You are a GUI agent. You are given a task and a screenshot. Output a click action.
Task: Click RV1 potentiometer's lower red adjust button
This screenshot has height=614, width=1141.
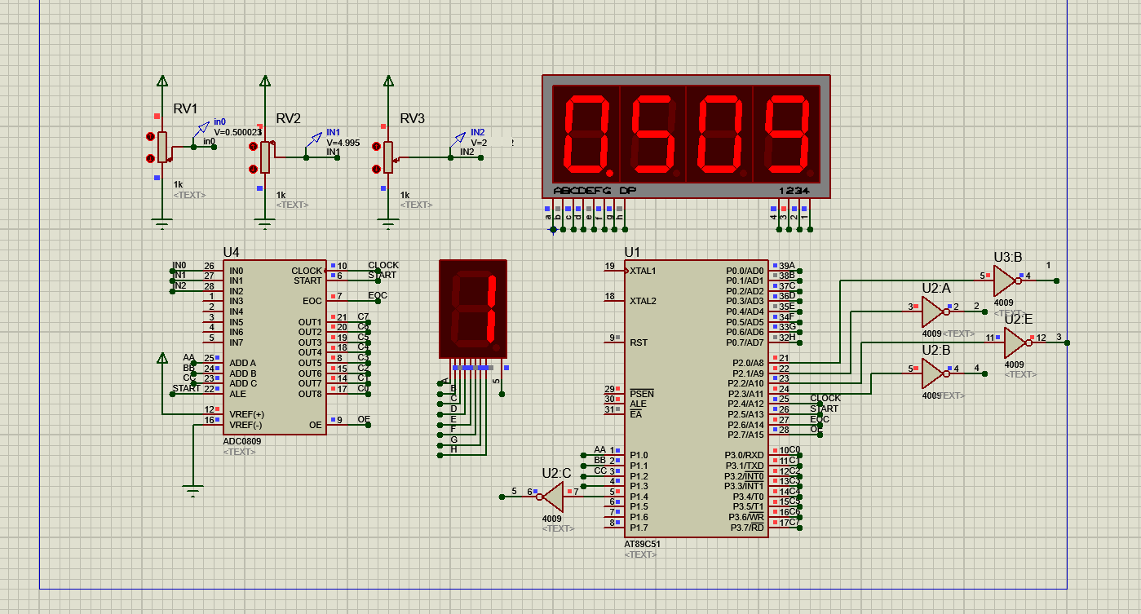point(150,158)
